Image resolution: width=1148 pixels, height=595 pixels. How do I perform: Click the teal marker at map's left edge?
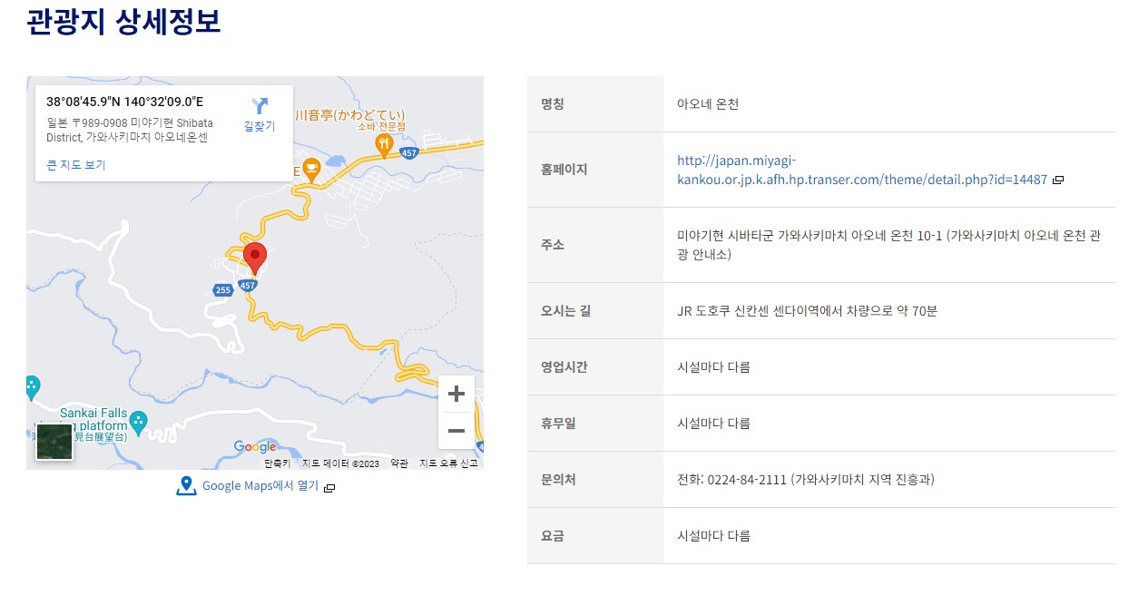click(31, 385)
